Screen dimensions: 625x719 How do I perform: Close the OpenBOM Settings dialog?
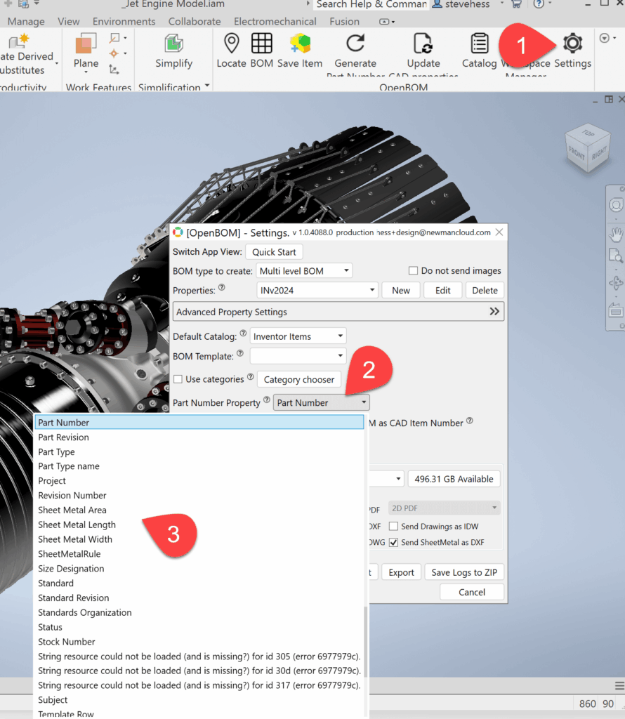coord(499,232)
